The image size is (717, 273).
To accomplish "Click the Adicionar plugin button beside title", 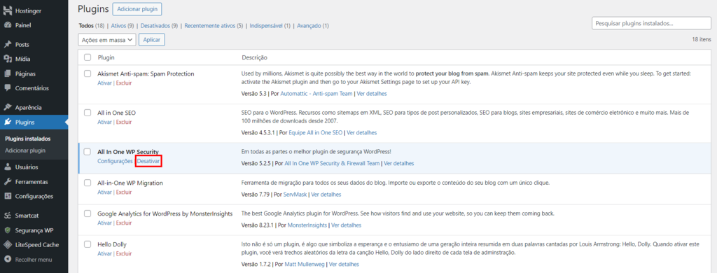I will (137, 8).
